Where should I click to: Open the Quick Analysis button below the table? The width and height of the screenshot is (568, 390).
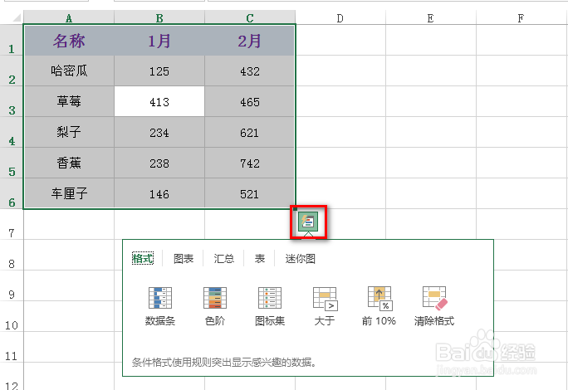click(x=308, y=222)
